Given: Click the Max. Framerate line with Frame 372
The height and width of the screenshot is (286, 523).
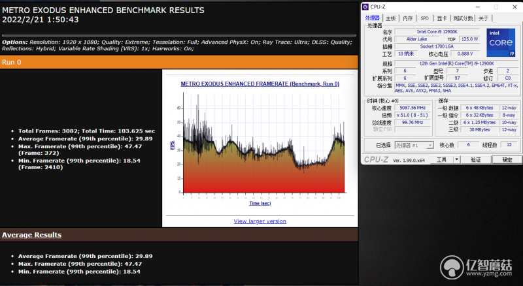Looking at the screenshot, I should [80, 150].
